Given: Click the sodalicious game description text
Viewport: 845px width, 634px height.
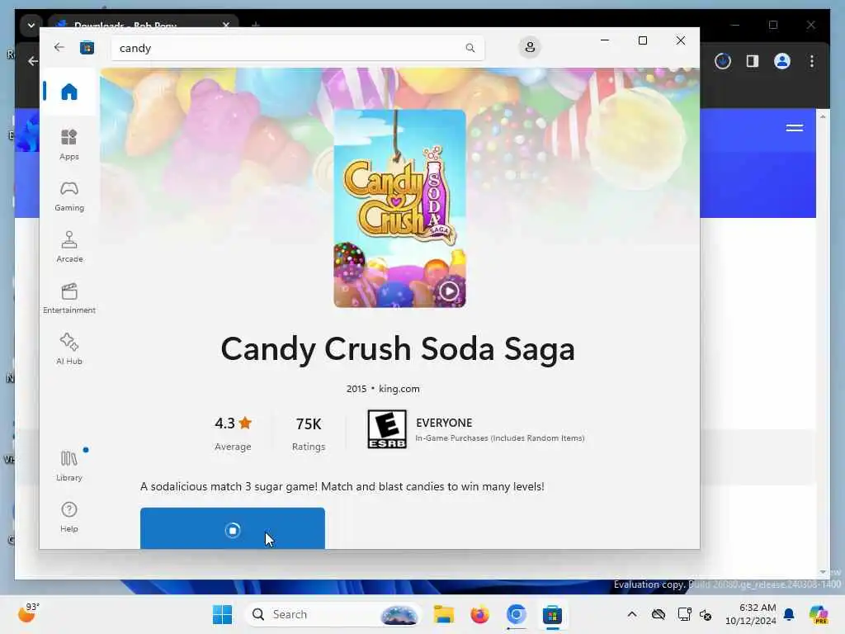Looking at the screenshot, I should click(342, 486).
